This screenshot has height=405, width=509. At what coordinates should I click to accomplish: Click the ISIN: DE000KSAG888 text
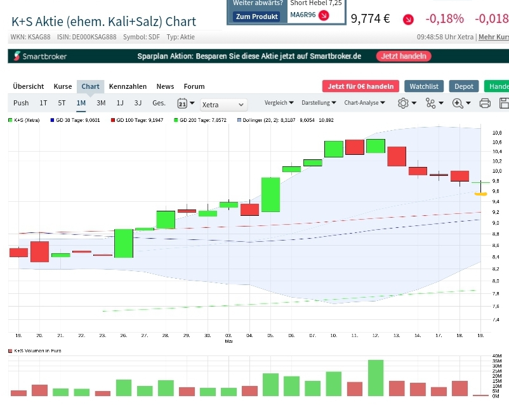87,37
